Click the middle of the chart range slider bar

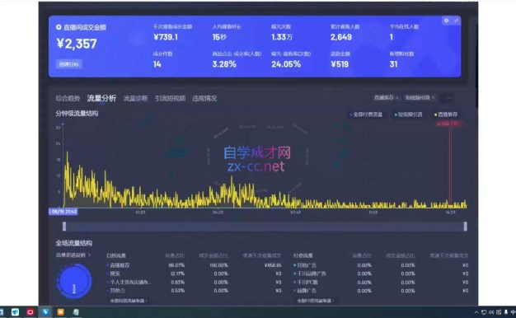click(x=265, y=227)
